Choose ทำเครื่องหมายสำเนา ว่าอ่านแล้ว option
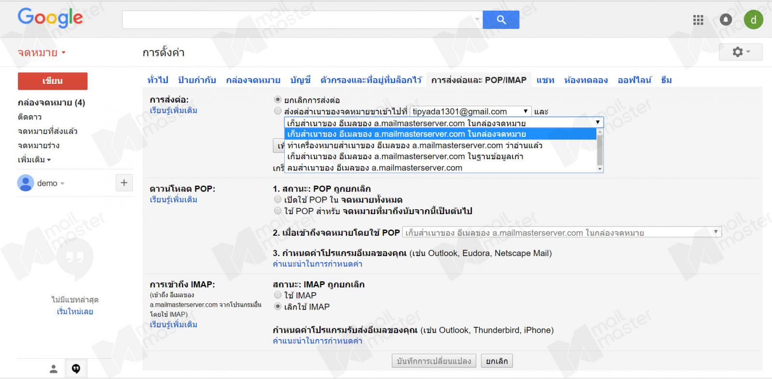This screenshot has height=379, width=772. [441, 145]
